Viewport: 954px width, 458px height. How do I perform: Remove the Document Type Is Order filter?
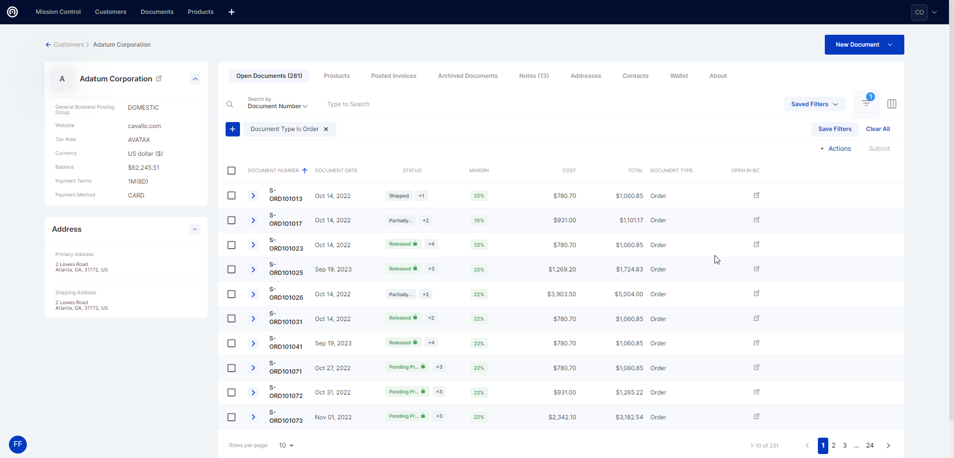(326, 129)
